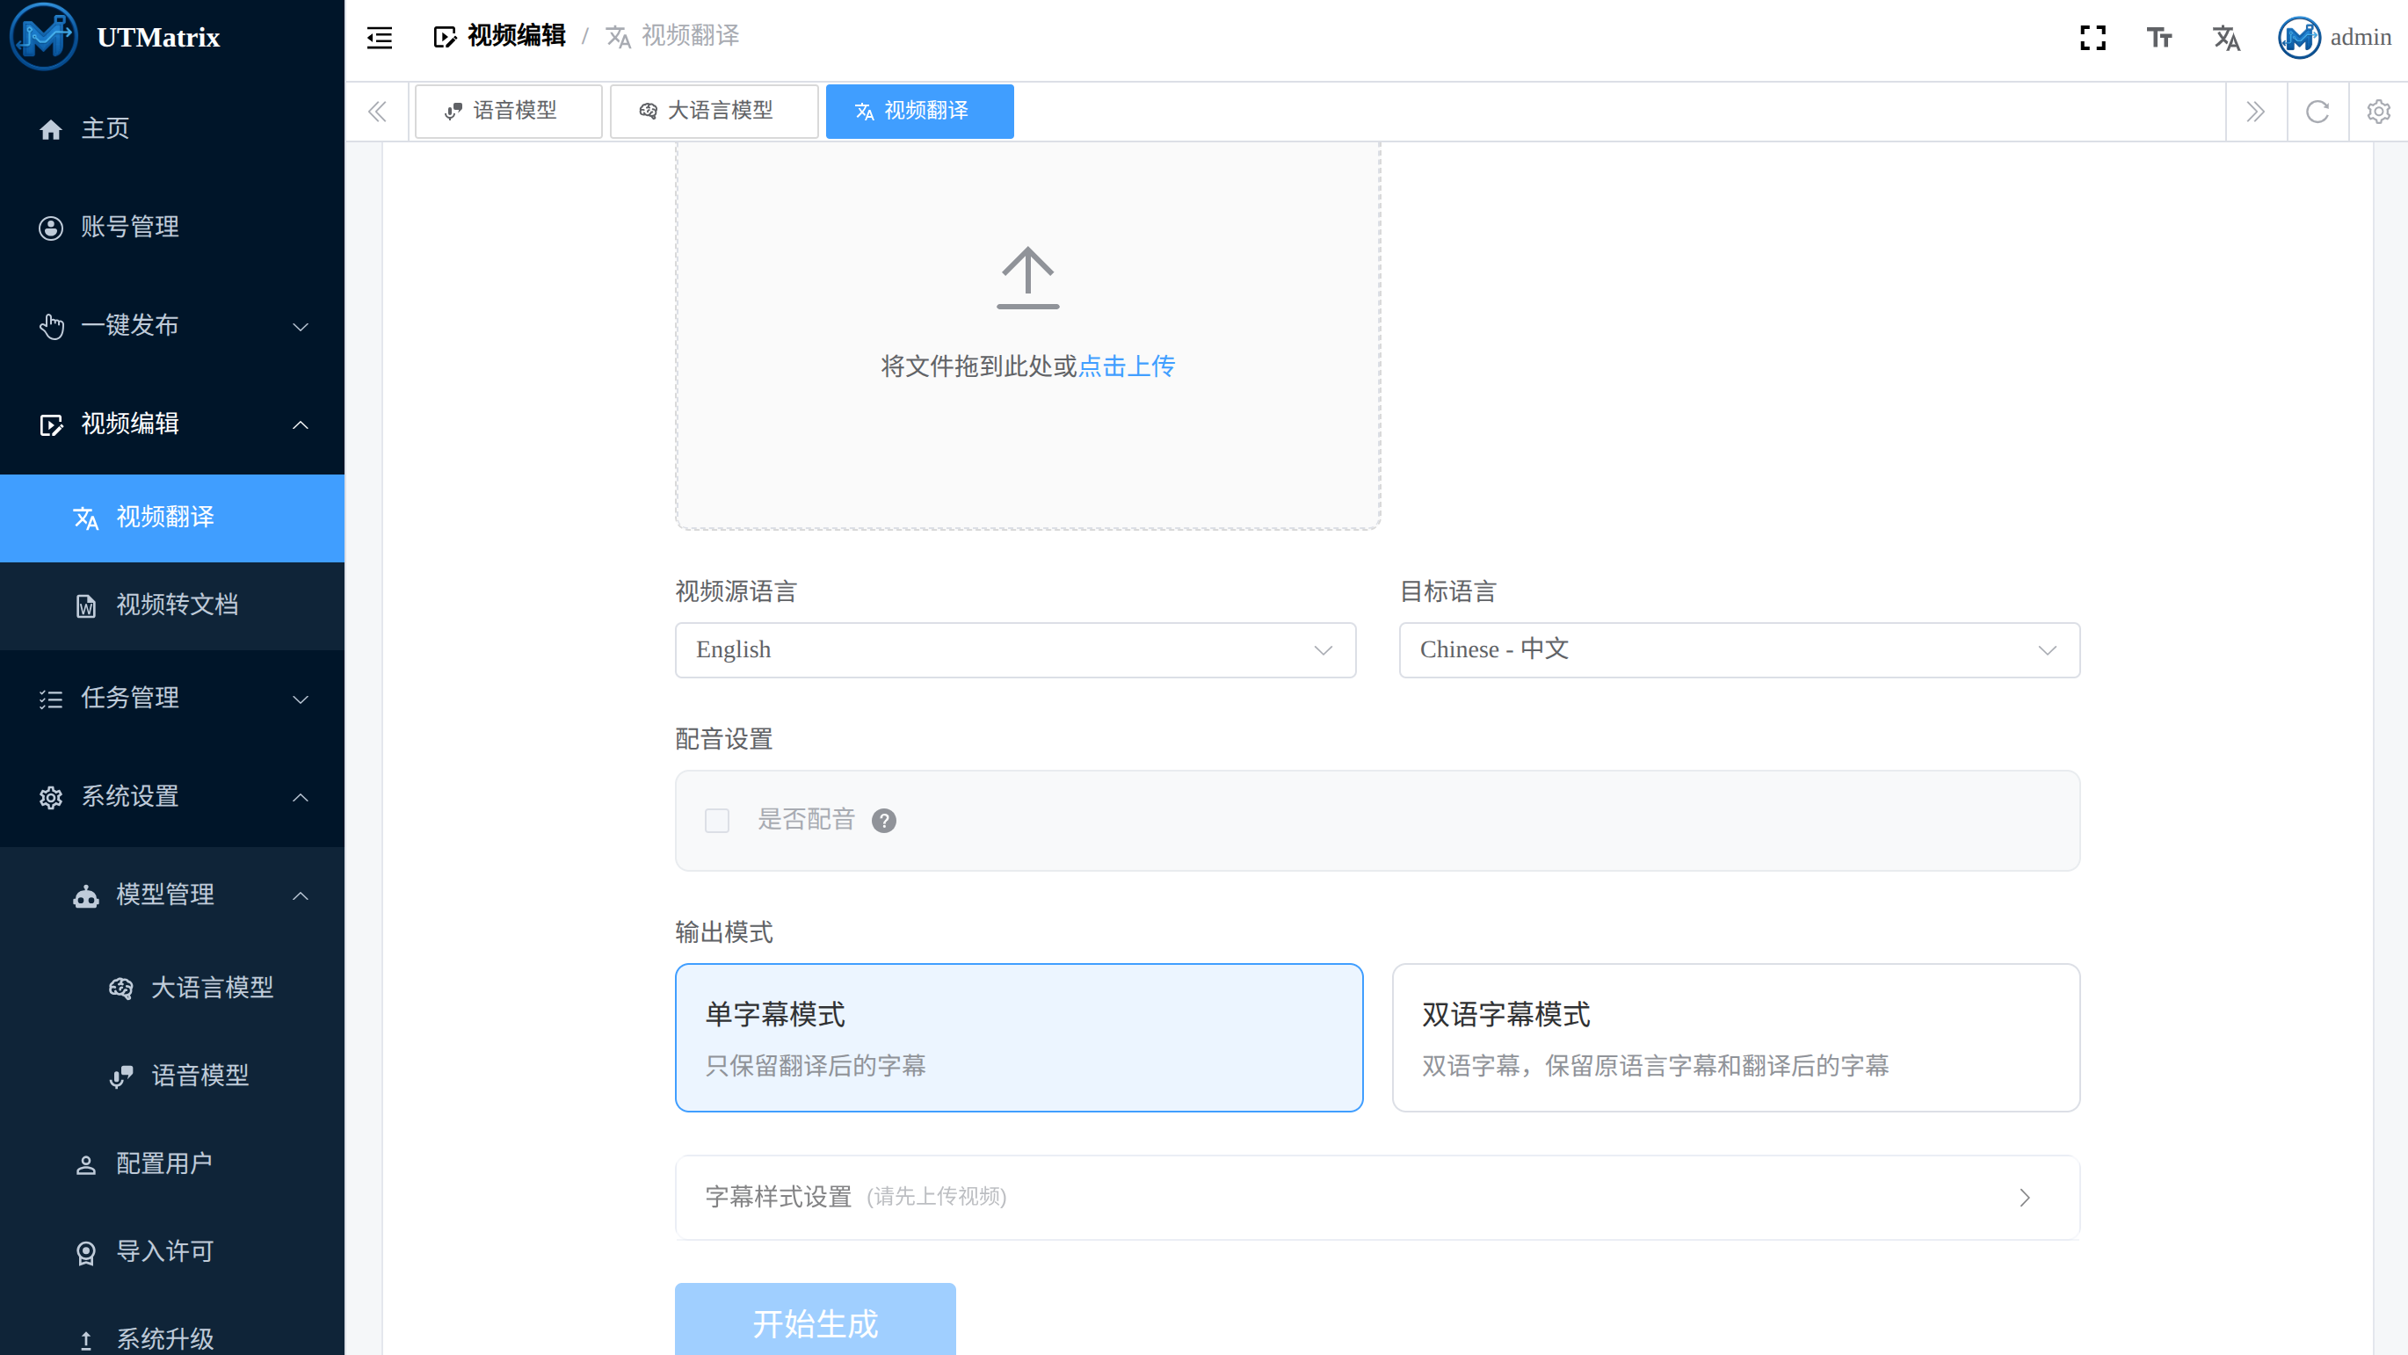Click the admin username text
This screenshot has width=2408, height=1355.
[x=2361, y=38]
